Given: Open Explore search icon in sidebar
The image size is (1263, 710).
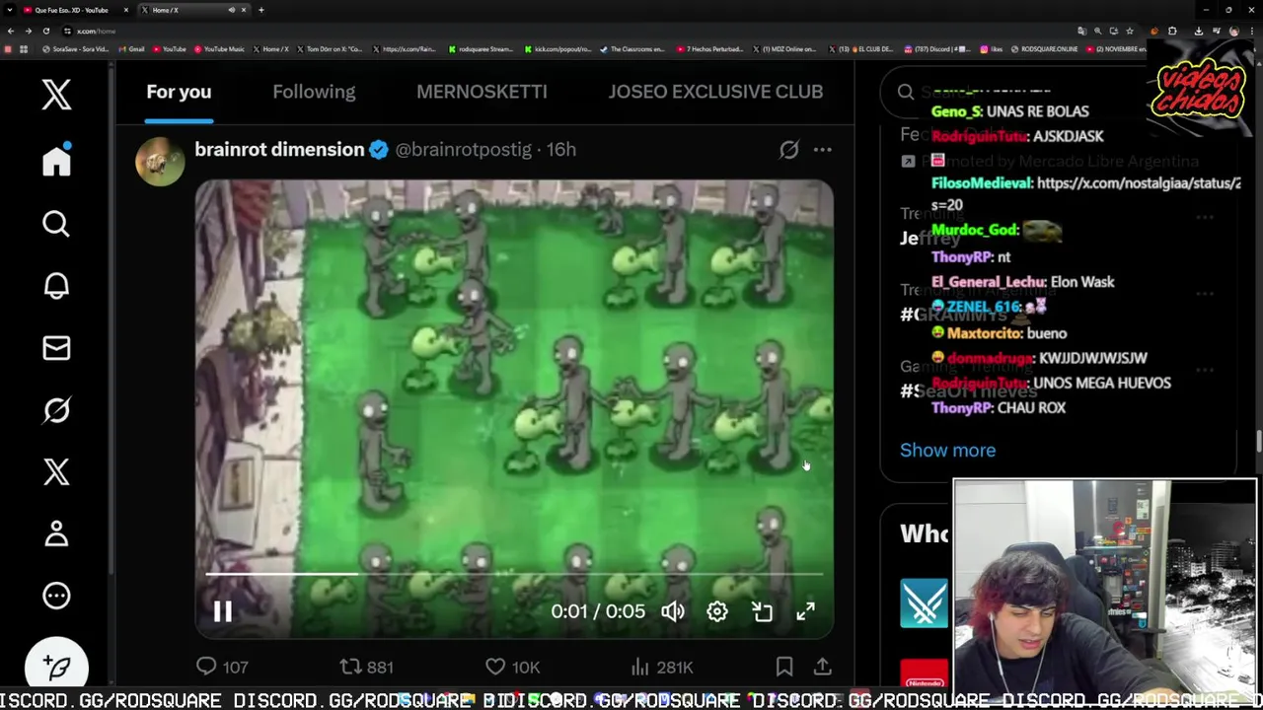Looking at the screenshot, I should [x=56, y=224].
